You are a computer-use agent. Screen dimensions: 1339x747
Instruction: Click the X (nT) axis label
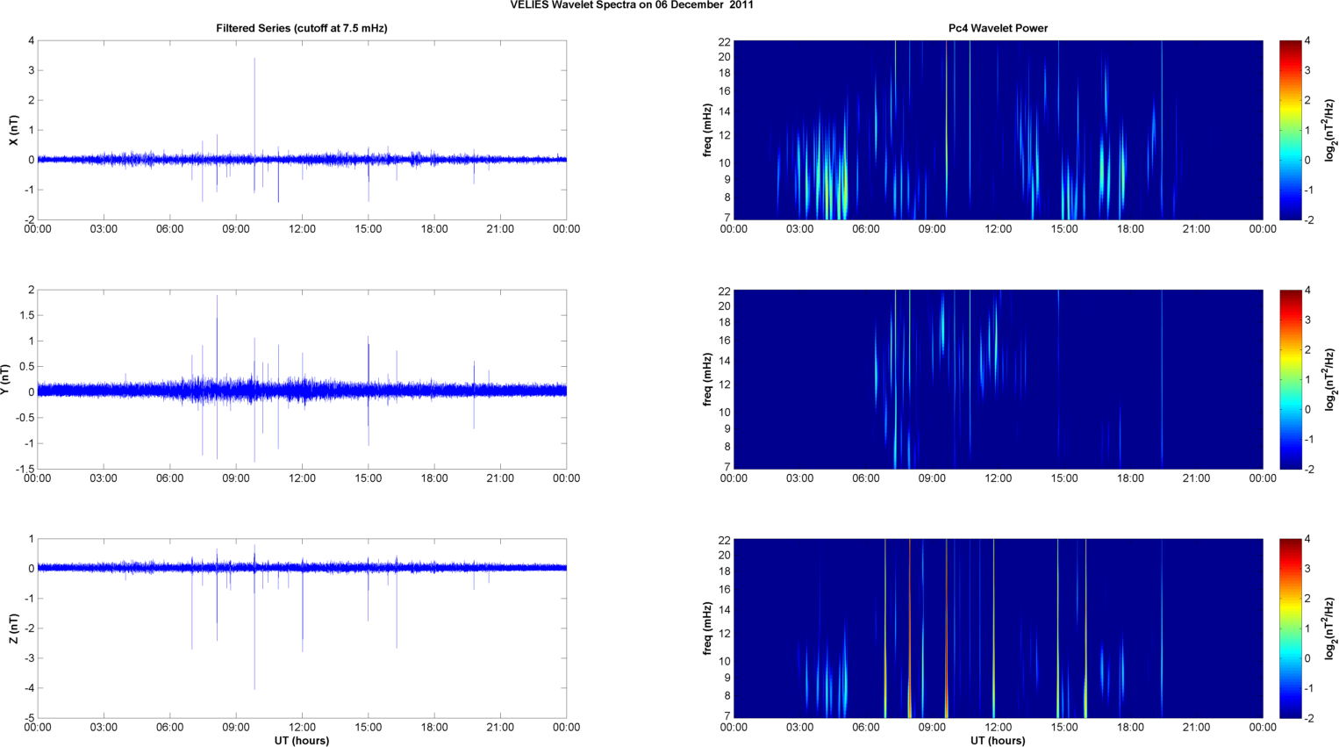13,131
